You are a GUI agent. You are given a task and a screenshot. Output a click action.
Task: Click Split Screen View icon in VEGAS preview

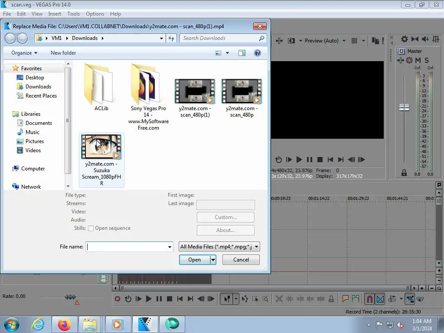291,41
